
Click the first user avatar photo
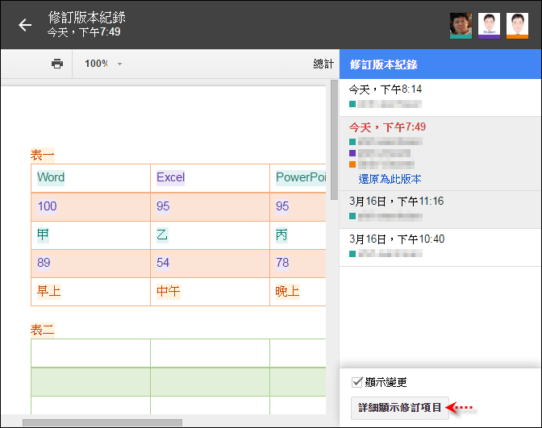pyautogui.click(x=461, y=26)
